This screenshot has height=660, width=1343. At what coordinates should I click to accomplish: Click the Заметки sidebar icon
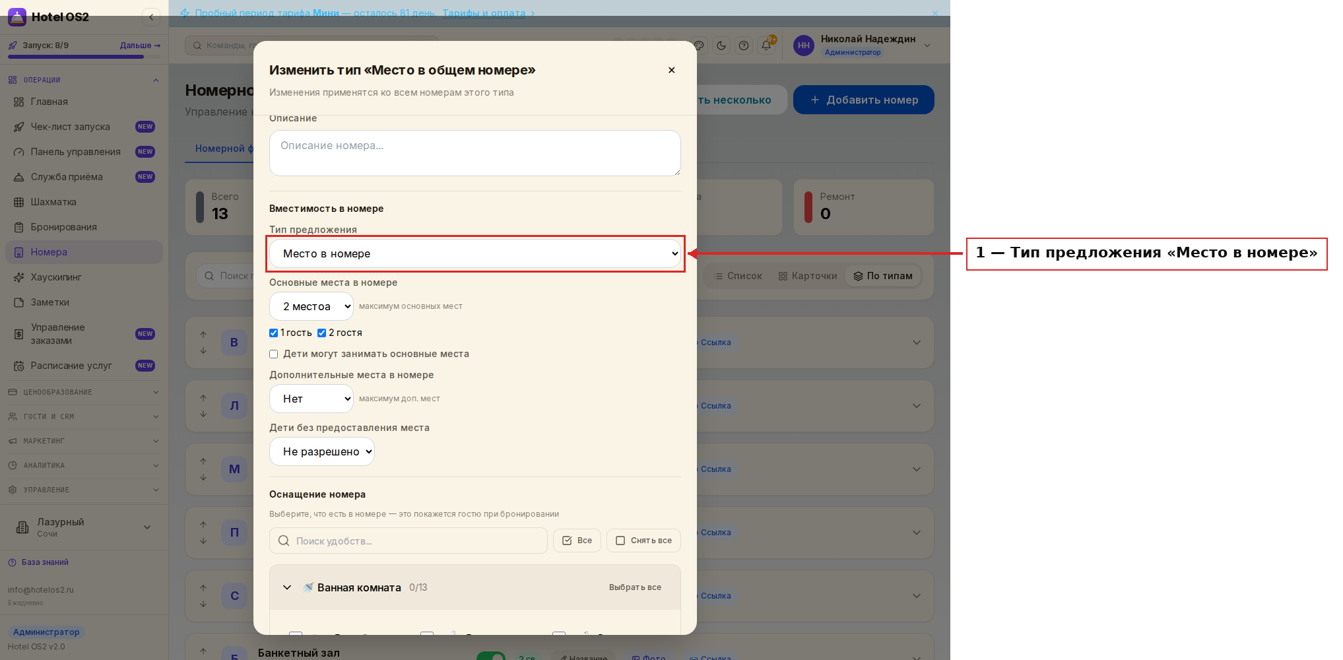[18, 302]
